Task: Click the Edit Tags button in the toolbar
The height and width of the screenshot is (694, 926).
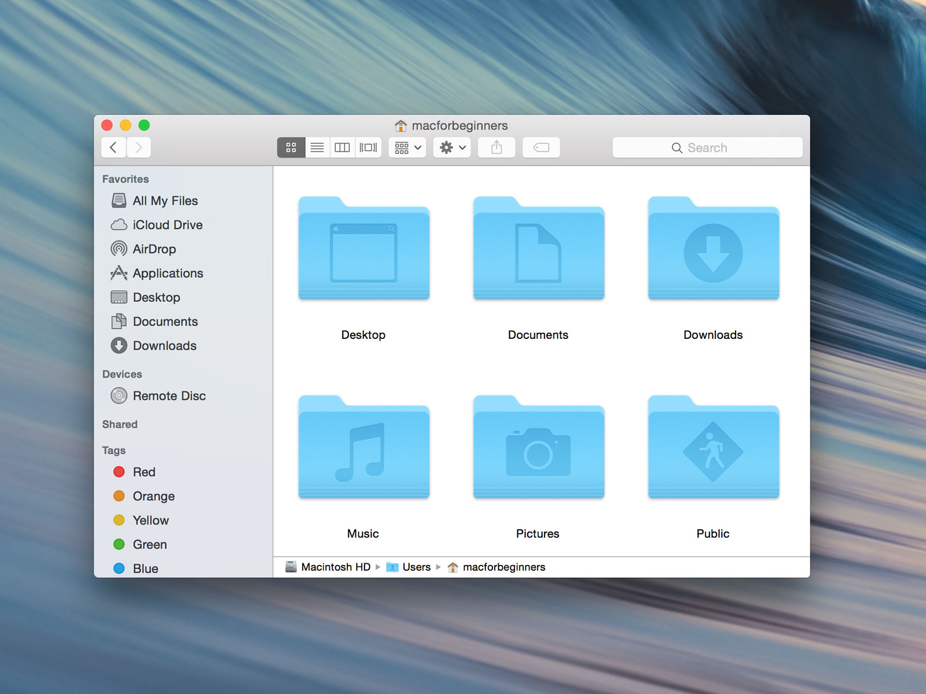Action: point(541,147)
